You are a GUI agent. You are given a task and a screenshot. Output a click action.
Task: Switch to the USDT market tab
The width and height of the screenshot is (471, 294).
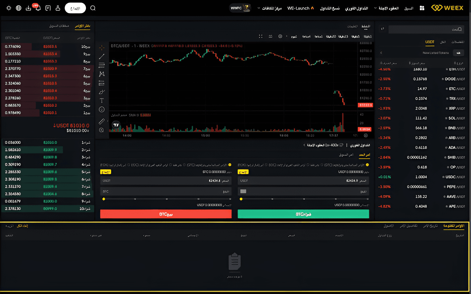click(429, 42)
